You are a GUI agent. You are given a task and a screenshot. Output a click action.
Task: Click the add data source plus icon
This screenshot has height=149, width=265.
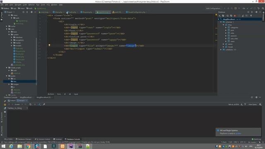pos(219,16)
